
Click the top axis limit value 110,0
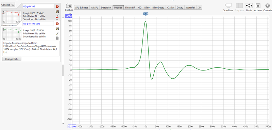click(68, 16)
